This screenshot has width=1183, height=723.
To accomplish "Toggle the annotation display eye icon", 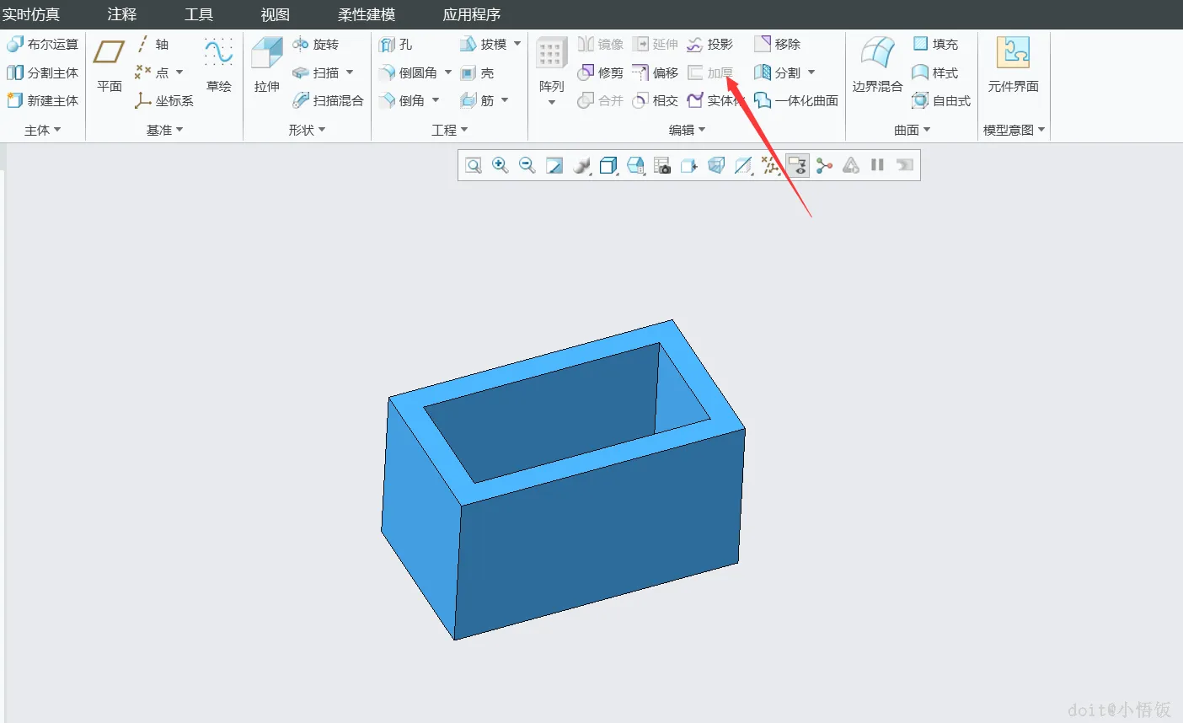I will point(797,165).
